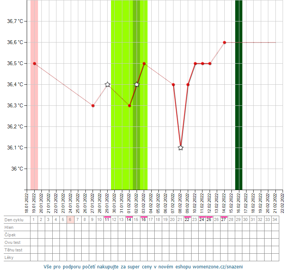
Task: Click cycle day 9 cell
Action: [92, 219]
